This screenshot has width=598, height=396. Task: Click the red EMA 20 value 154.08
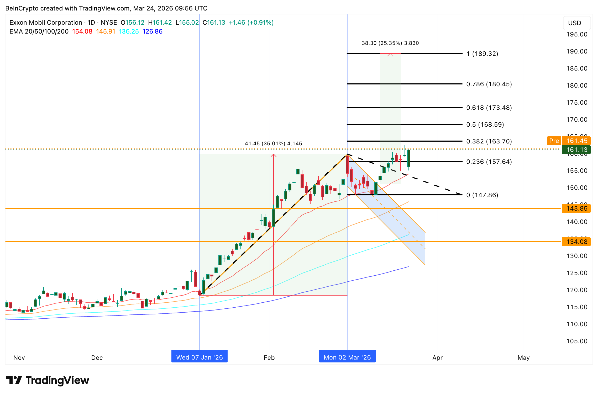pyautogui.click(x=82, y=31)
